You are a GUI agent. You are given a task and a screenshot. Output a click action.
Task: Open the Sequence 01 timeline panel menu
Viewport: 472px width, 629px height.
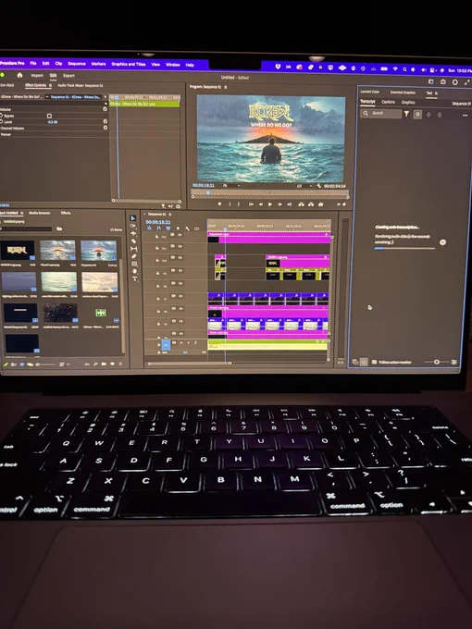169,215
